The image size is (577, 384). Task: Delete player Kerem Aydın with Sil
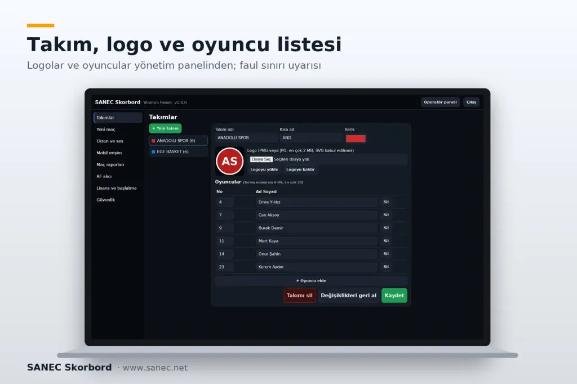pos(386,267)
